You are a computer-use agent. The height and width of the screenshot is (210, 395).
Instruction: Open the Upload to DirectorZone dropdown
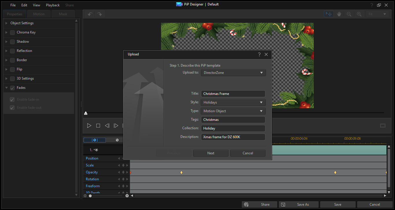coord(233,73)
